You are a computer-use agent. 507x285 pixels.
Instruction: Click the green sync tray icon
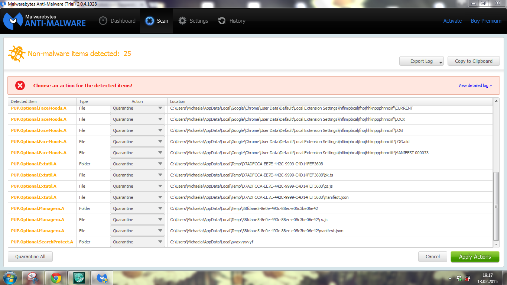(x=459, y=278)
